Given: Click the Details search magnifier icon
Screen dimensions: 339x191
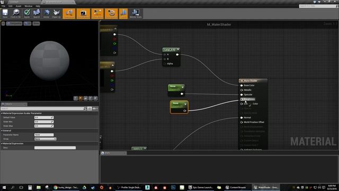Looking at the screenshot, I should tap(85, 108).
